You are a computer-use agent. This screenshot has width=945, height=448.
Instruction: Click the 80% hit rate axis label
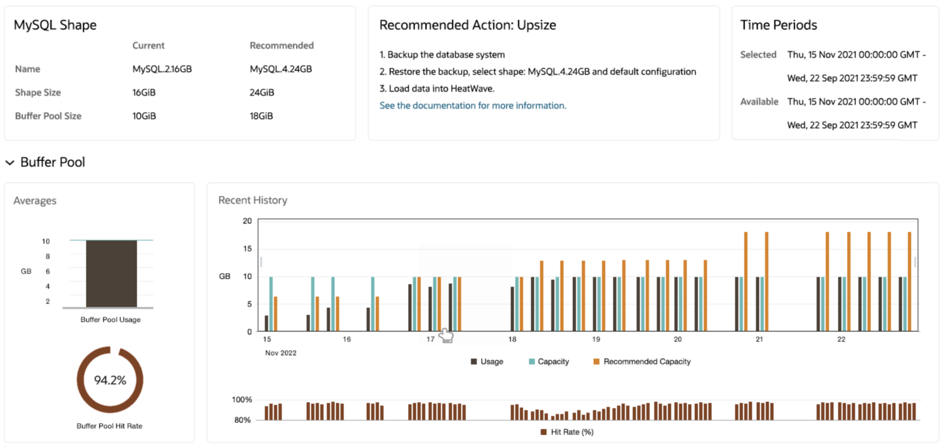point(243,420)
